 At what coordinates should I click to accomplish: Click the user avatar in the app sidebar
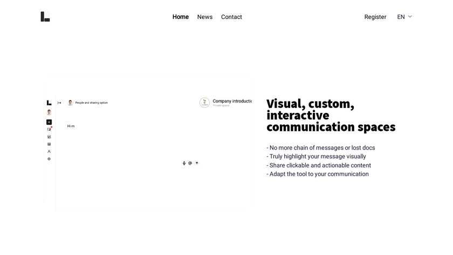[x=49, y=112]
